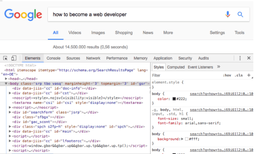Open source link beside body color rule
The image size is (259, 154).
[x=222, y=94]
